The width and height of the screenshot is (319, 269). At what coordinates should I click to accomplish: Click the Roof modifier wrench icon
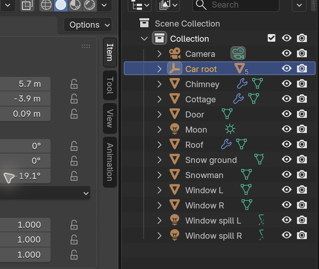click(x=226, y=144)
